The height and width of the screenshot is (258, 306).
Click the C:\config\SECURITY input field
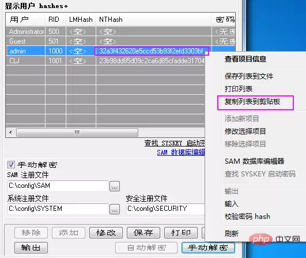click(166, 209)
